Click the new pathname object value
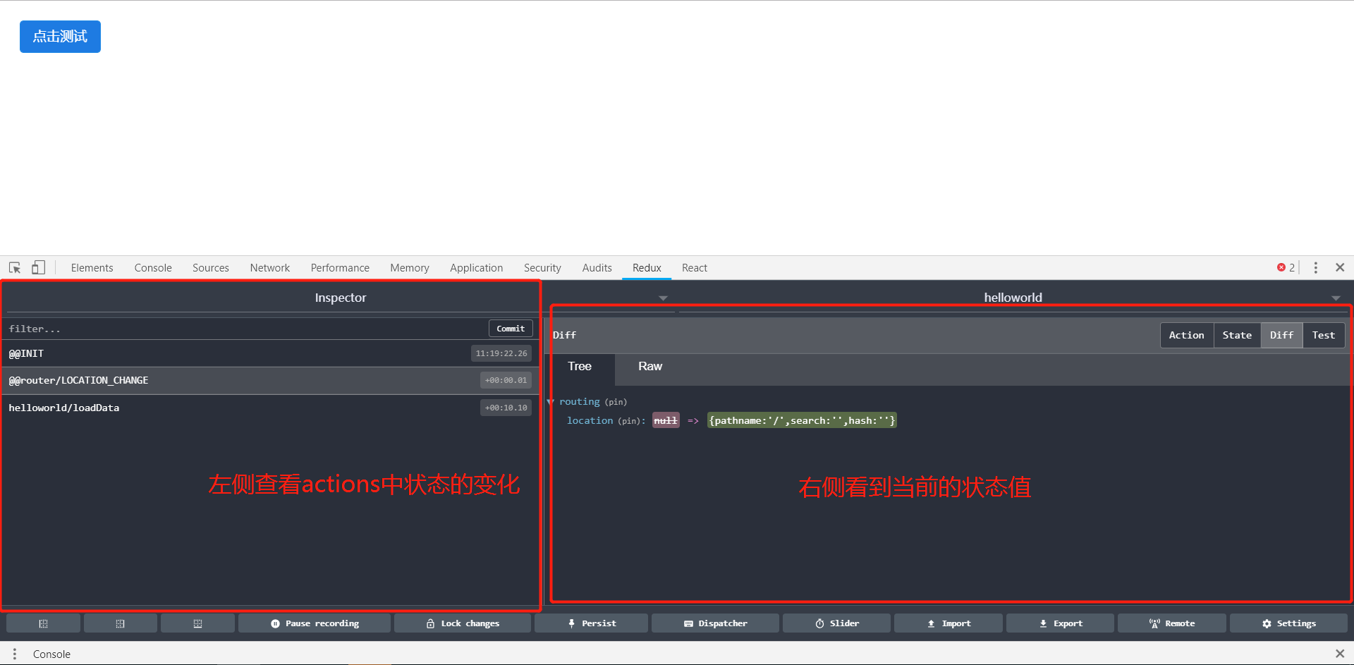The image size is (1354, 665). 802,421
